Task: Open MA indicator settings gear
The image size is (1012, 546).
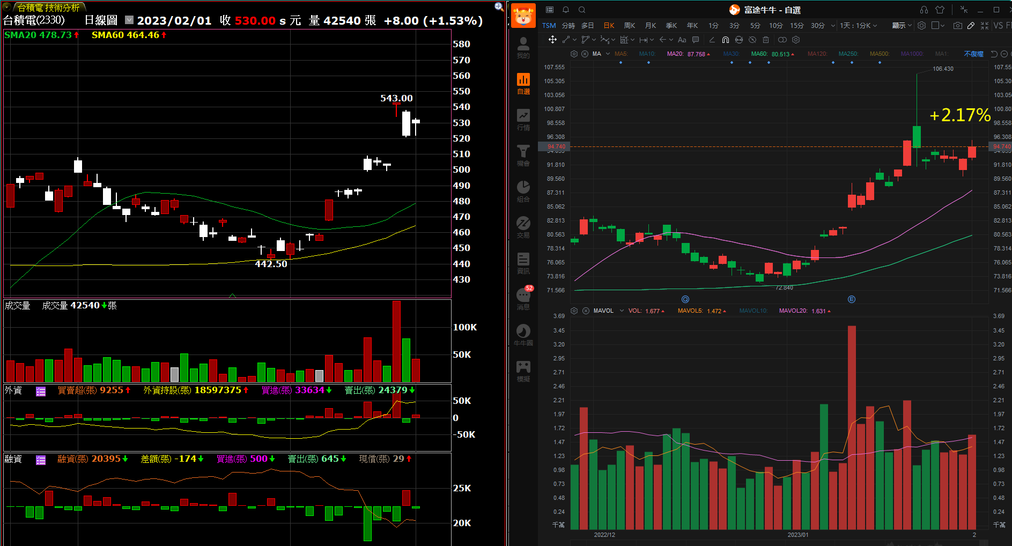Action: [x=574, y=54]
